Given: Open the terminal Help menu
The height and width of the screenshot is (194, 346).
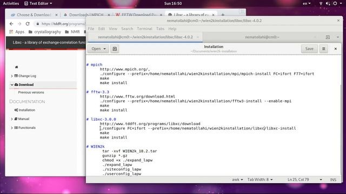Looking at the screenshot, I should (172, 29).
